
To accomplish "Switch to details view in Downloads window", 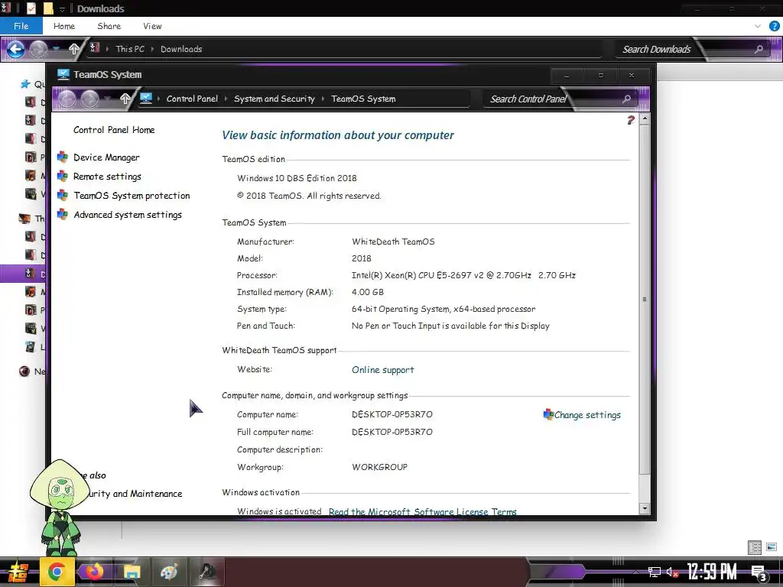I will (755, 547).
